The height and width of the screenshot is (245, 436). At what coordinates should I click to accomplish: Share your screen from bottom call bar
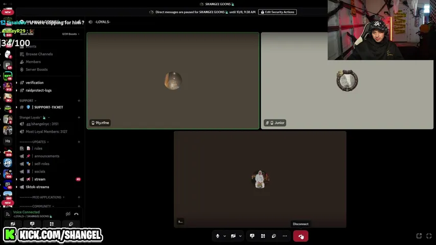252,236
